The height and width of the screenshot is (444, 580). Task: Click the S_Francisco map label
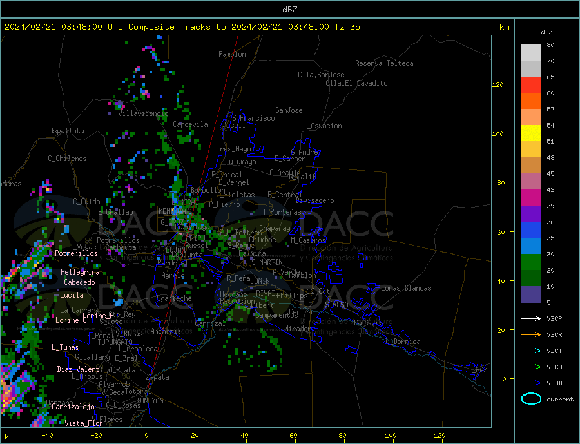[x=253, y=118]
